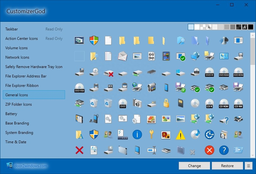This screenshot has width=256, height=174.
Task: Open the Battery section
Action: 11,114
